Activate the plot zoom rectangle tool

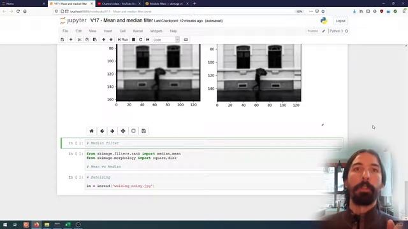coord(133,131)
